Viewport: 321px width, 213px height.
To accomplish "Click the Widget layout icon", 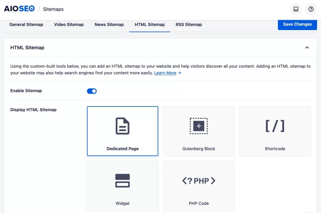I will pyautogui.click(x=123, y=180).
